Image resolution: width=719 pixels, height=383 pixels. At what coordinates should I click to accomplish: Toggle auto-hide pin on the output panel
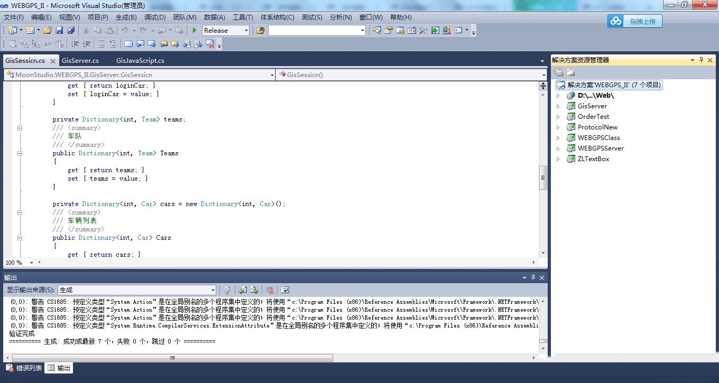533,277
